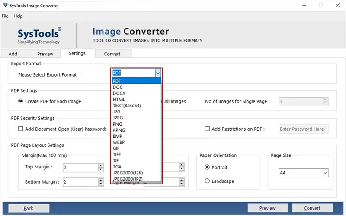The image size is (346, 216).
Task: Select Create PDF for Each Image option
Action: (x=20, y=101)
